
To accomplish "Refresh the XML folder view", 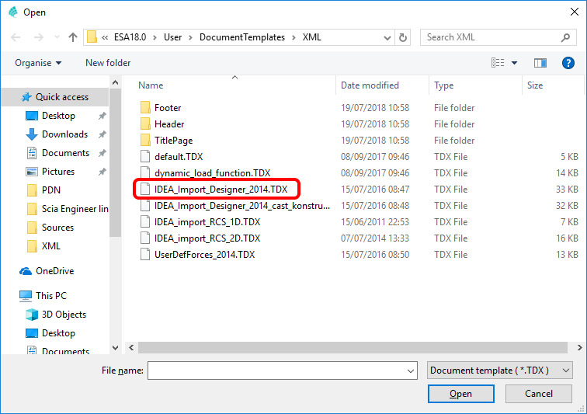I will click(403, 37).
